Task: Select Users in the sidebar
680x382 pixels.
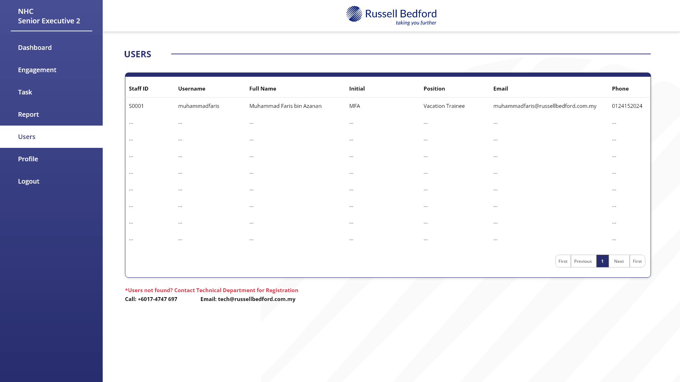Action: point(27,137)
